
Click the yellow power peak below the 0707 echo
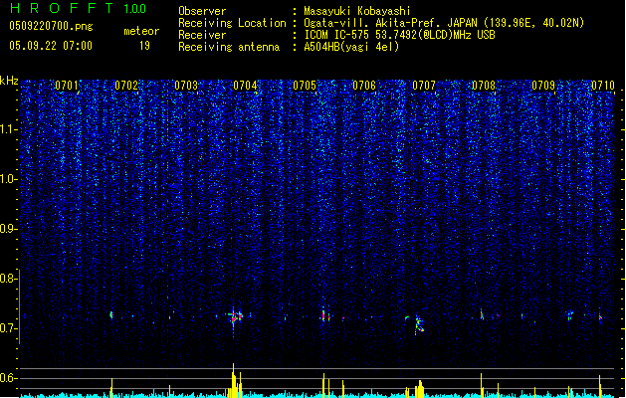coord(419,389)
